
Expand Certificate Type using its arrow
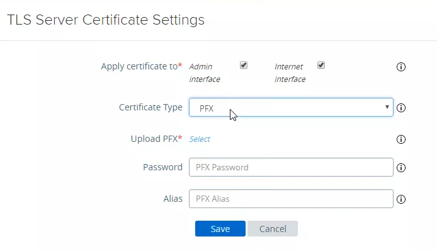[x=387, y=107]
